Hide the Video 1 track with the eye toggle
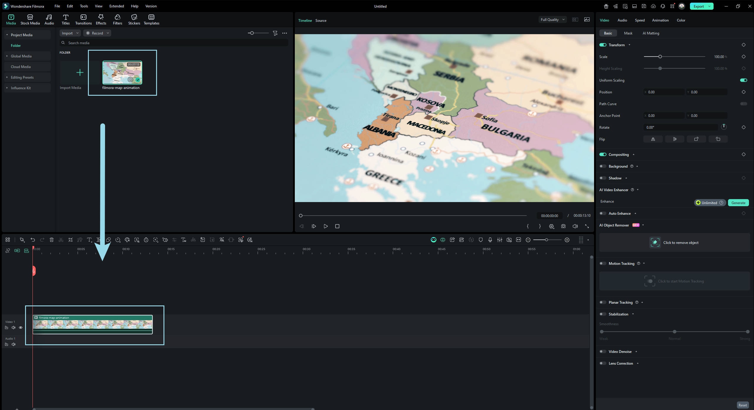Image resolution: width=754 pixels, height=410 pixels. (x=21, y=328)
